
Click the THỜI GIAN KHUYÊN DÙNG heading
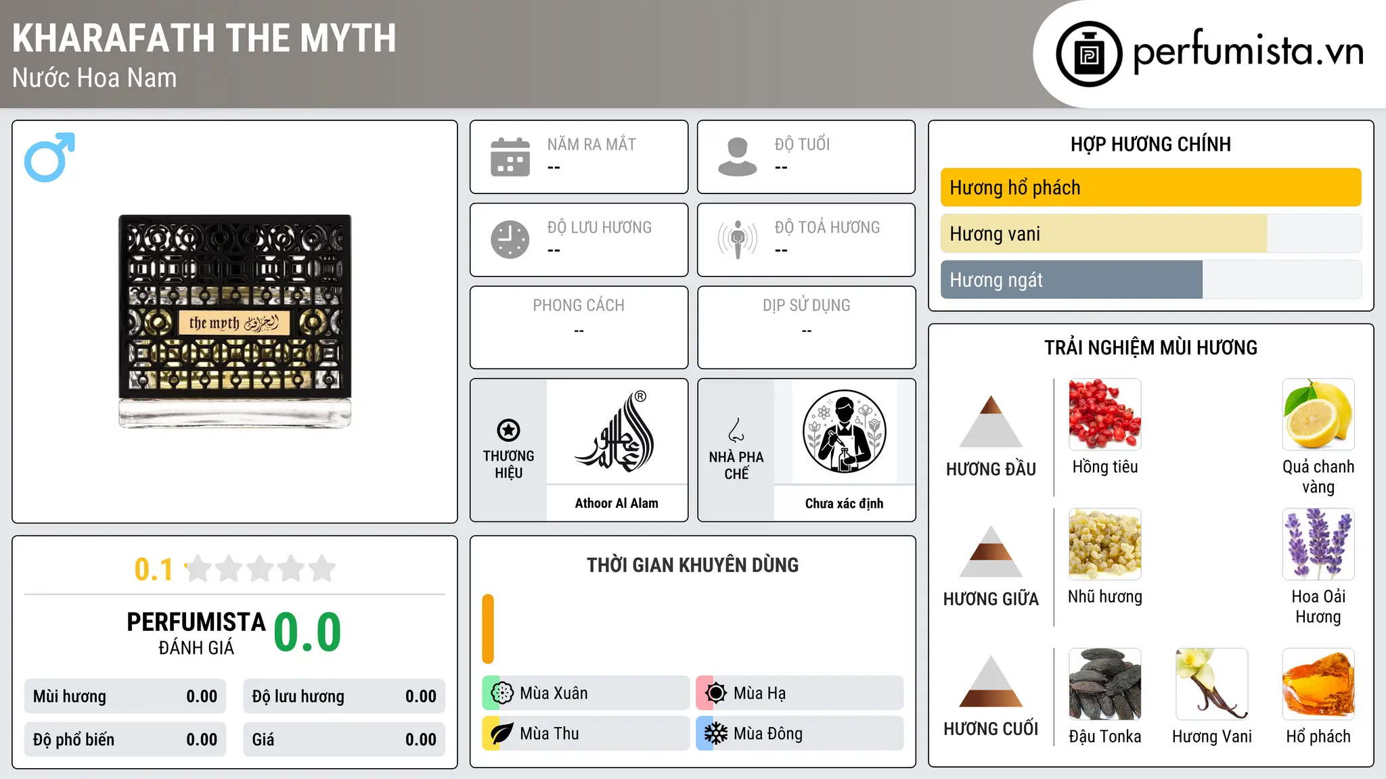click(x=693, y=565)
